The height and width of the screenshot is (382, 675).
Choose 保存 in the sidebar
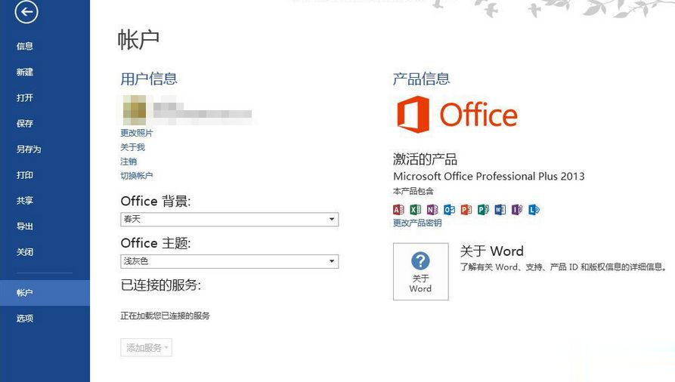[24, 124]
